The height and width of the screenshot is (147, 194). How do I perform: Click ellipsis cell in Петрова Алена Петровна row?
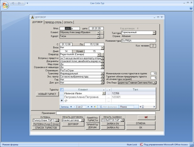(108, 97)
